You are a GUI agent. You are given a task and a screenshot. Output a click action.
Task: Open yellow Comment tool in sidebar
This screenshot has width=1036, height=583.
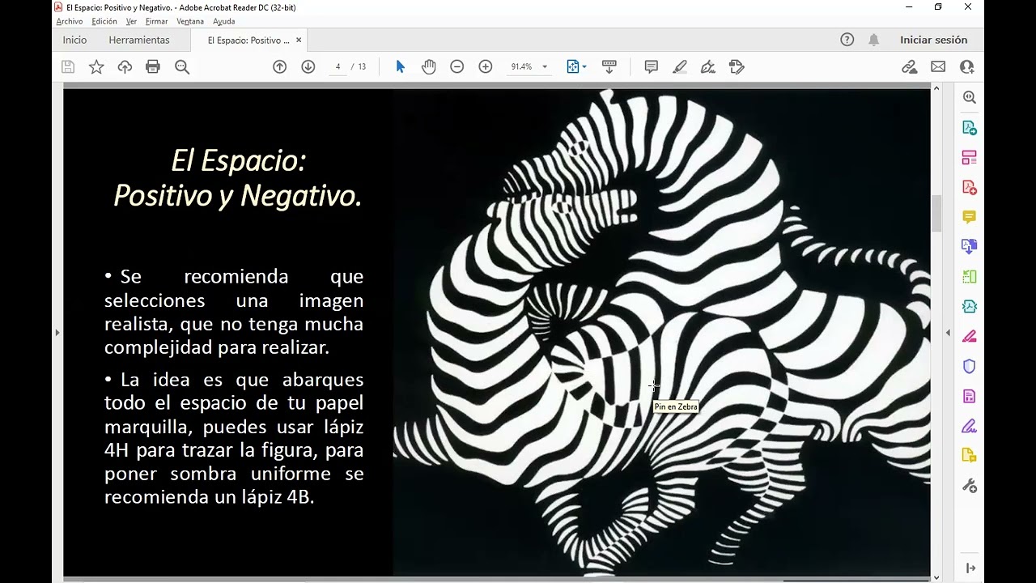(x=969, y=217)
